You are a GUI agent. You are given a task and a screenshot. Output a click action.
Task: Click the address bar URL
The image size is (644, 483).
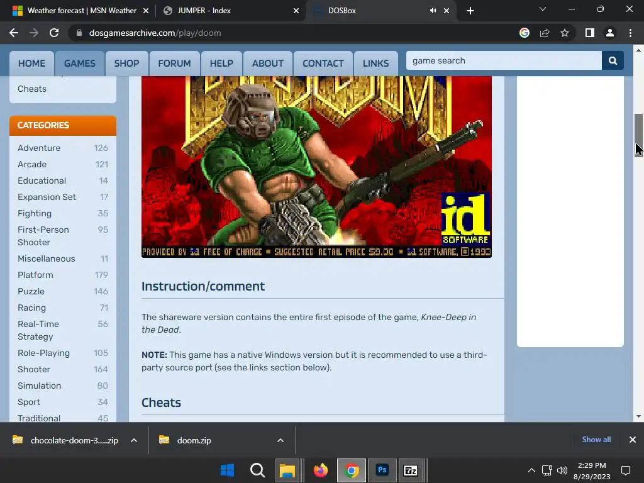tap(155, 33)
